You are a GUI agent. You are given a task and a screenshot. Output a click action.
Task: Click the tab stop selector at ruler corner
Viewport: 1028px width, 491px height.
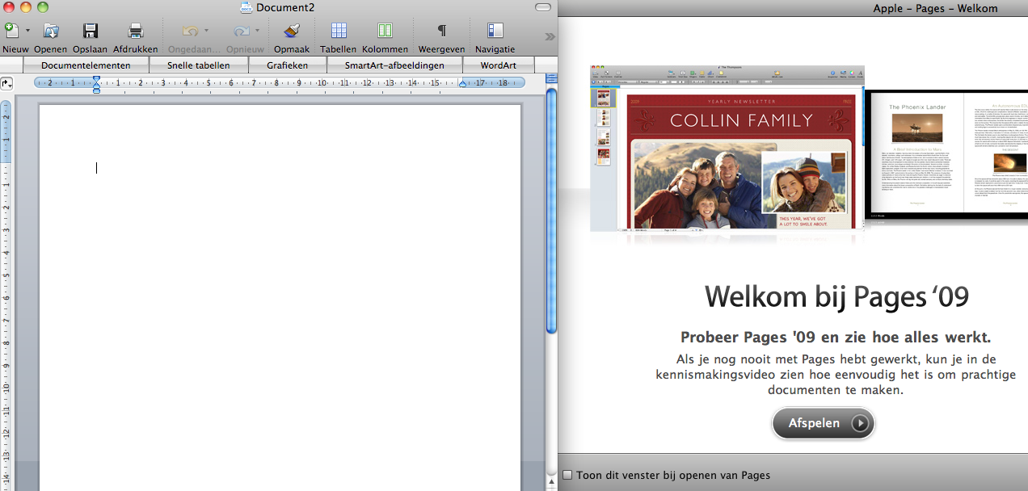pyautogui.click(x=6, y=82)
